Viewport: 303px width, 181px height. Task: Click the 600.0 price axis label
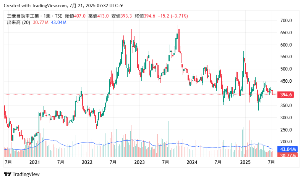[286, 45]
